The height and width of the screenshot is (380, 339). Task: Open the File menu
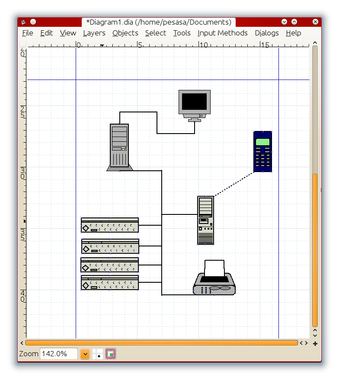pos(28,33)
